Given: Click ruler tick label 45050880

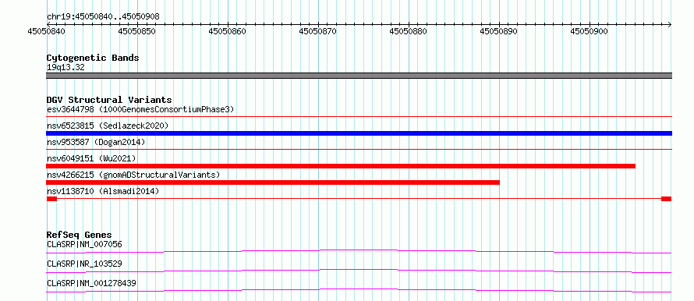Looking at the screenshot, I should [408, 31].
